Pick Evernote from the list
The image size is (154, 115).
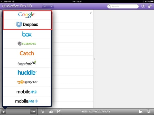[x=27, y=44]
